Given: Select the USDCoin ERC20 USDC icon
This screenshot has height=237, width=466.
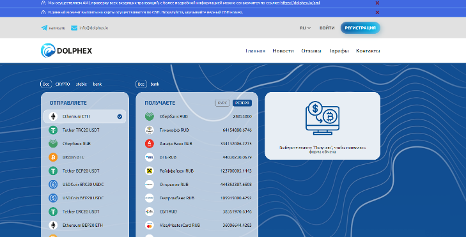Looking at the screenshot, I should coord(53,185).
